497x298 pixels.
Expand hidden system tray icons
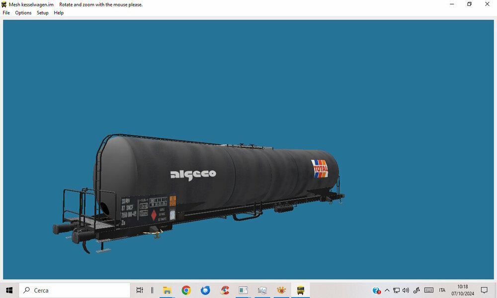tap(387, 290)
